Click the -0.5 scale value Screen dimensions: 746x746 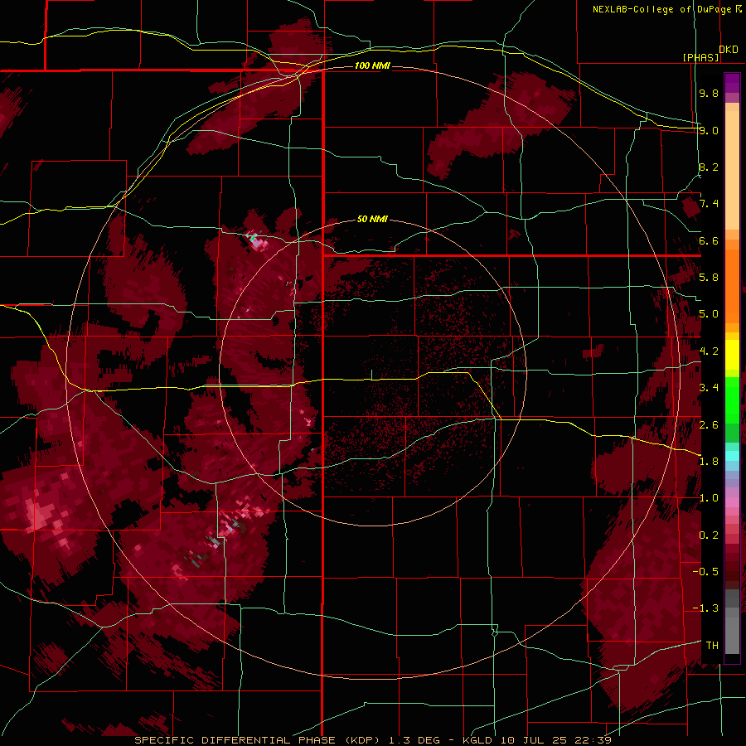pyautogui.click(x=705, y=572)
